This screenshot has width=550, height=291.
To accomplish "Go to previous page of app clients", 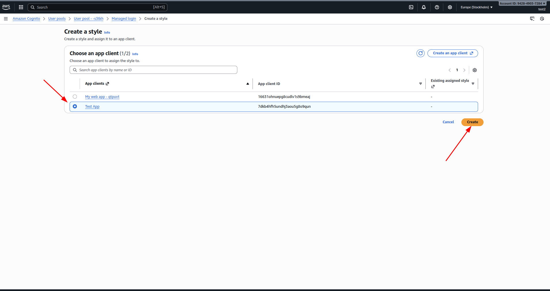I will pos(450,70).
